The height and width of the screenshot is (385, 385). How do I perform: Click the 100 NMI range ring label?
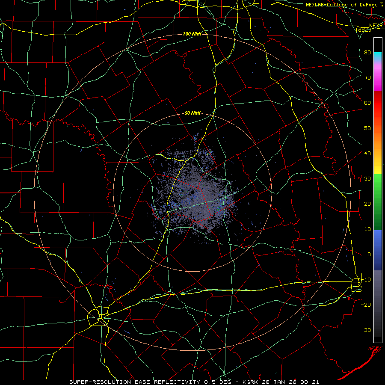click(192, 34)
